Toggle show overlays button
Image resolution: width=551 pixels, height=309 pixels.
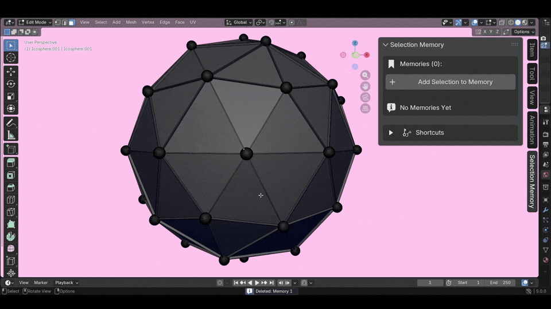pos(475,22)
